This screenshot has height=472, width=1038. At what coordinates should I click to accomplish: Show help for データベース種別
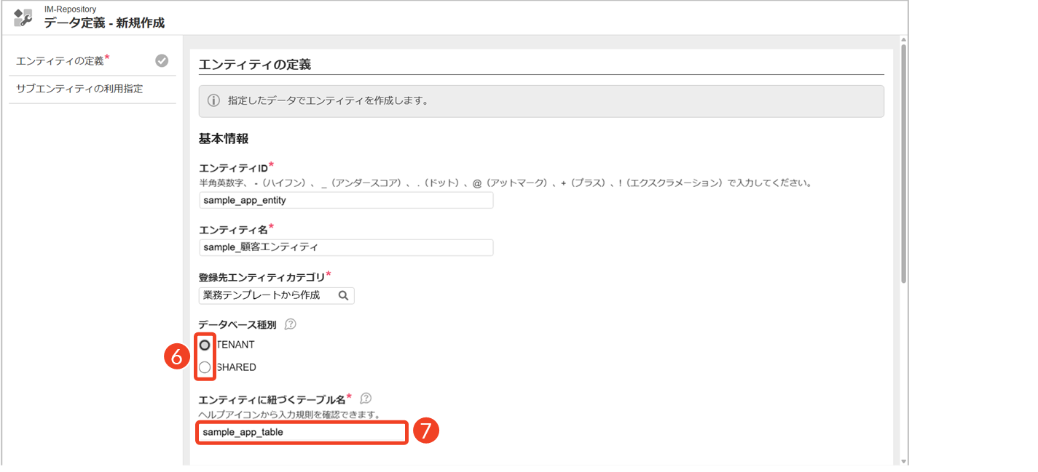[x=290, y=324]
